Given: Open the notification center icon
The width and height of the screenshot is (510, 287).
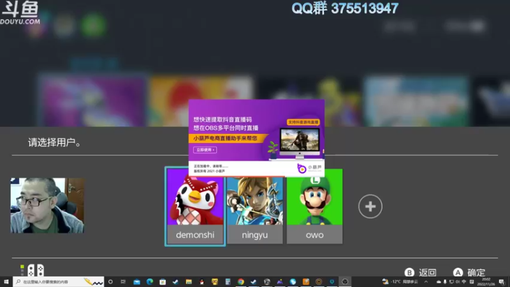Looking at the screenshot, I should (502, 282).
